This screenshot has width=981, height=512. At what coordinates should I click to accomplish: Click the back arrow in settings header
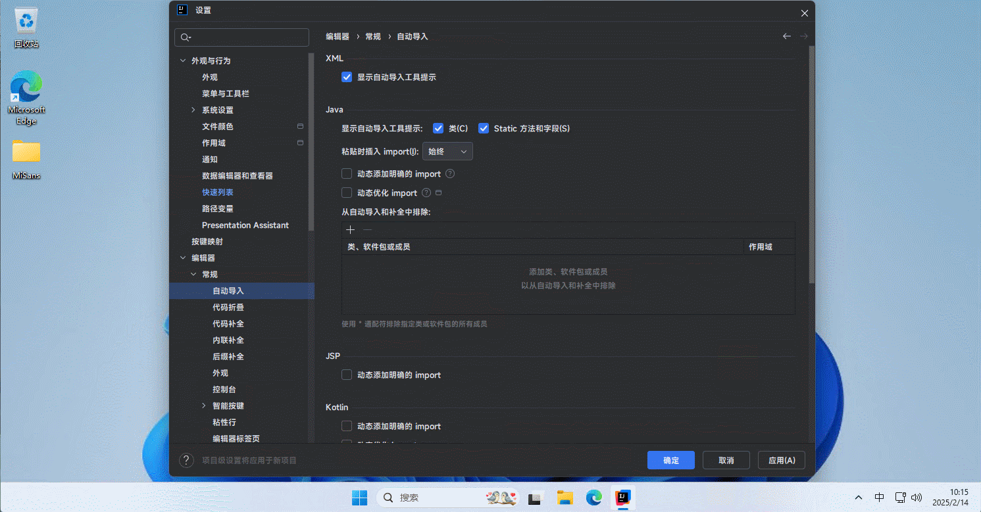[786, 37]
